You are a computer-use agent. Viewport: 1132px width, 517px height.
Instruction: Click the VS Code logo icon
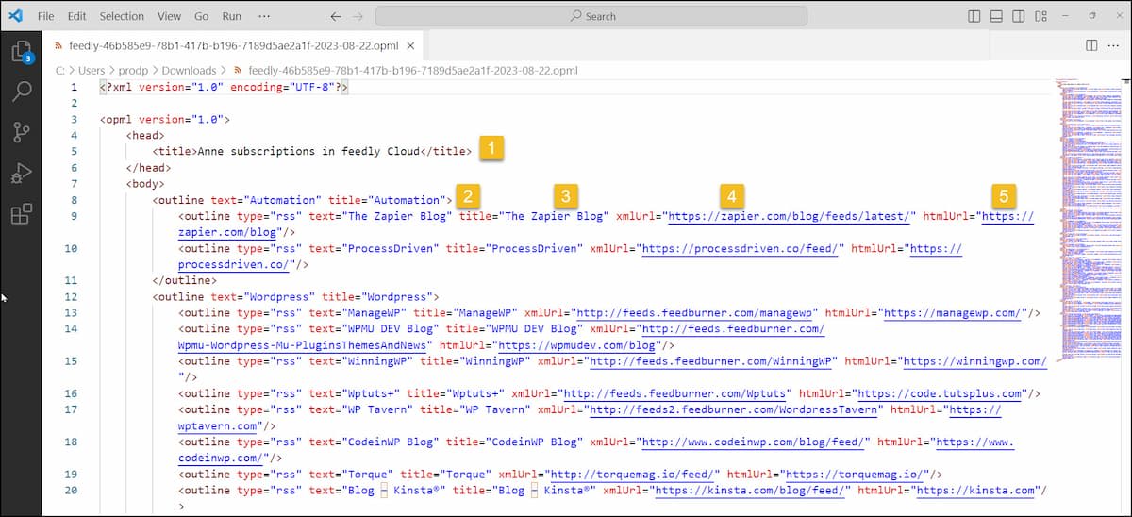pos(15,16)
